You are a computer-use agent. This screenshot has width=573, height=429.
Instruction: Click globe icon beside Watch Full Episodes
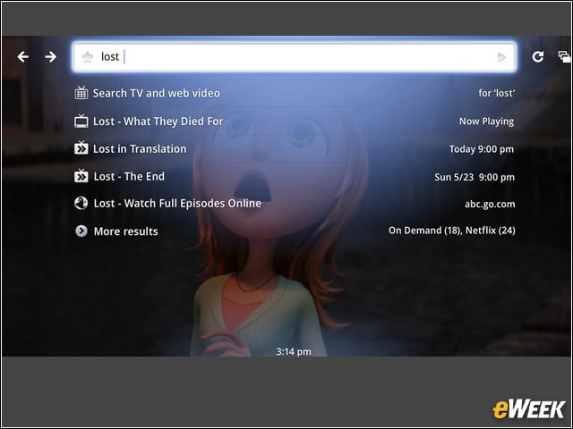pos(81,203)
